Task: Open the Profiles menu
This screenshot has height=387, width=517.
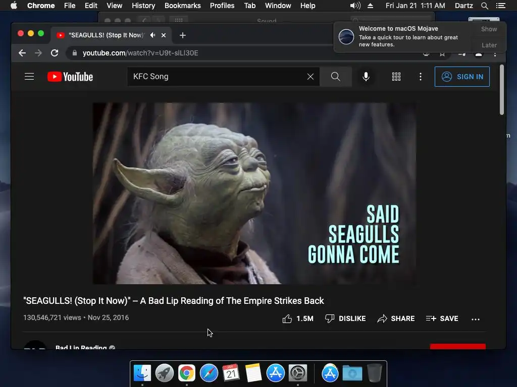Action: (222, 6)
